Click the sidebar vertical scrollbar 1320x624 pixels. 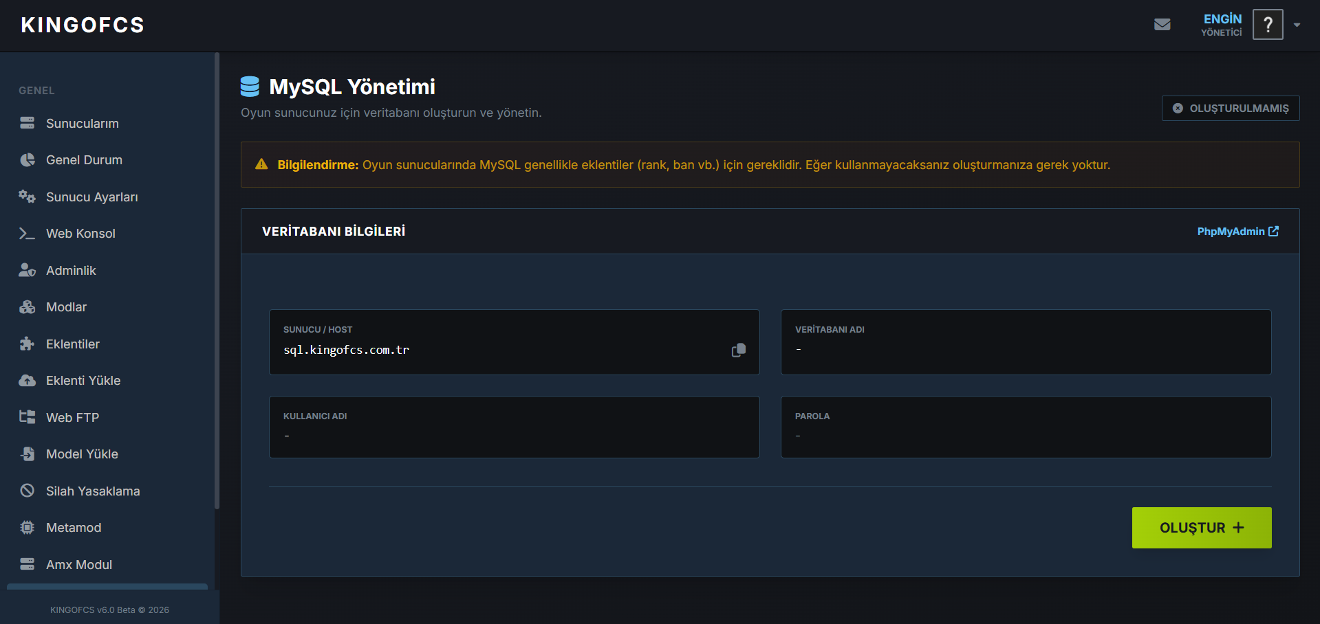point(217,280)
